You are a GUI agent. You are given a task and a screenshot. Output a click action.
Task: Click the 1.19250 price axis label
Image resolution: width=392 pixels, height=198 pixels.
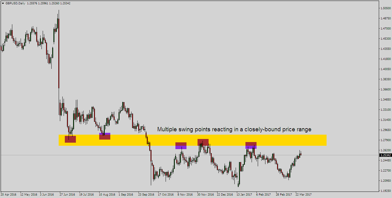tap(385, 191)
